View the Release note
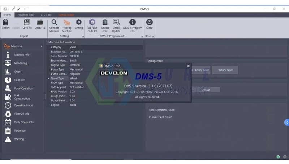Image resolution: width=289 pixels, height=164 pixels. pos(105,26)
